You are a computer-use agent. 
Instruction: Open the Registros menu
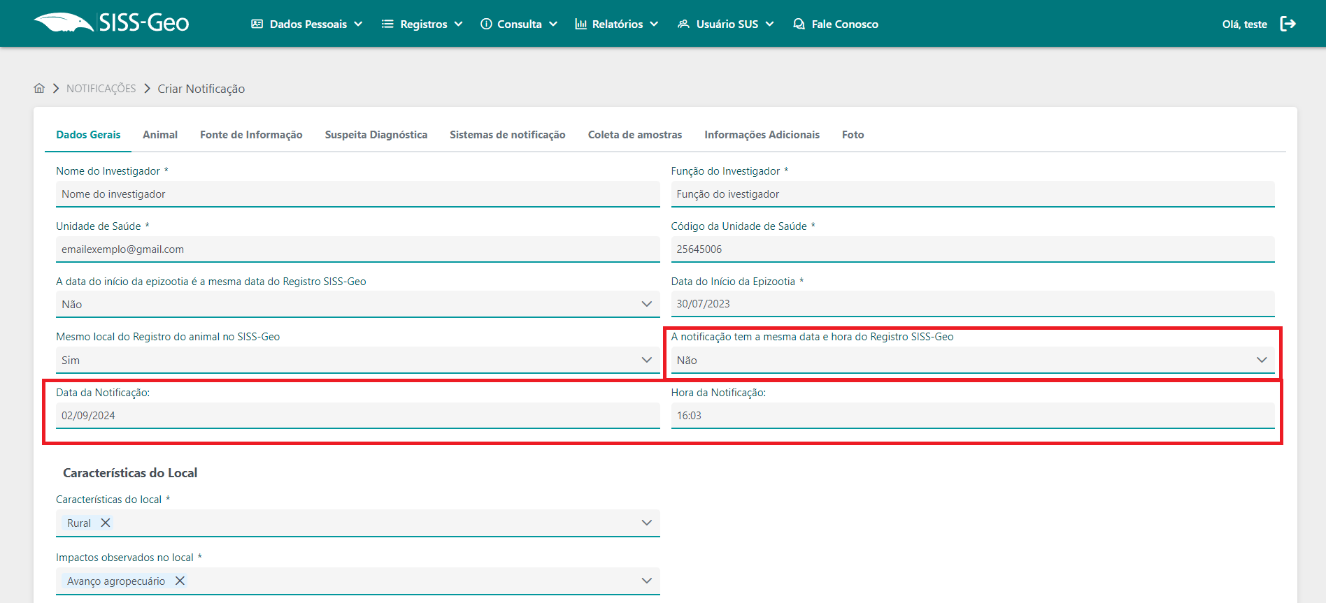[x=422, y=24]
